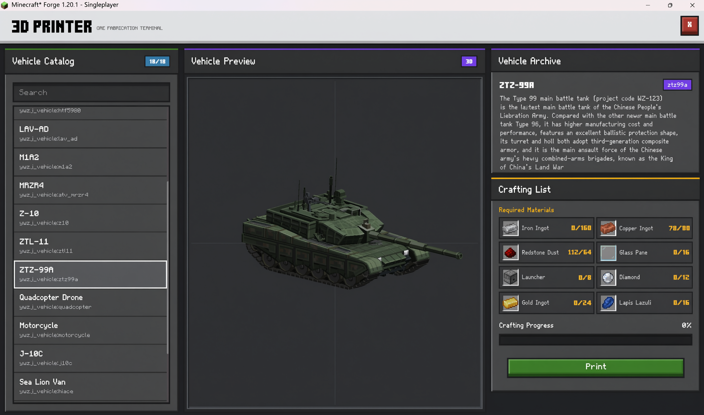Click the Crafting List panel header

click(x=595, y=189)
